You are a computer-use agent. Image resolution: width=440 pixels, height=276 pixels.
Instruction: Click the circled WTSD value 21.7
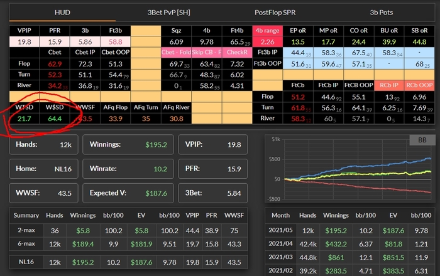(24, 118)
